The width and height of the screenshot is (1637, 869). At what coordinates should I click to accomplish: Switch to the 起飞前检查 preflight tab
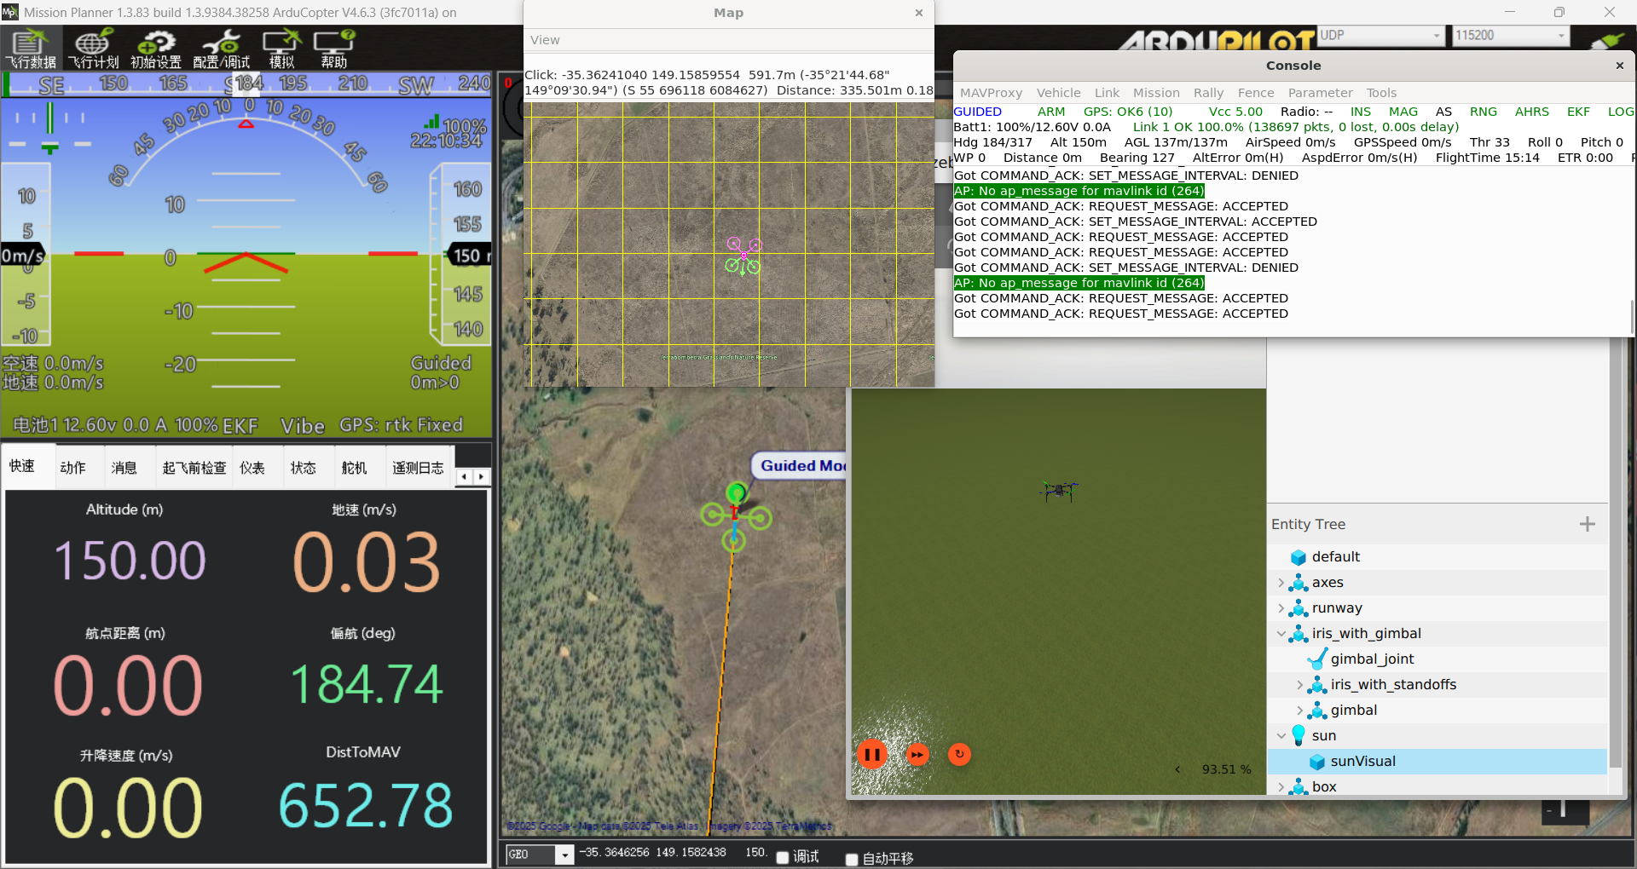click(194, 468)
